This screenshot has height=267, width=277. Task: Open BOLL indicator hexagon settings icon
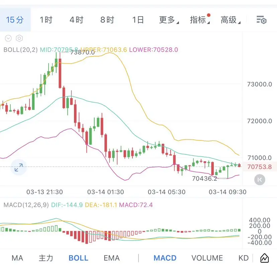(x=19, y=38)
